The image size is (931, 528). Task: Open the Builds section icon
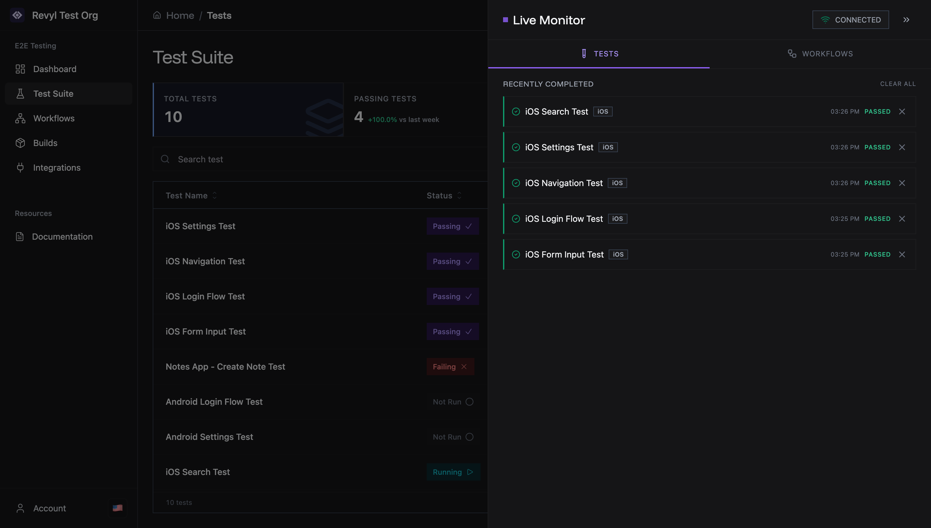pos(20,143)
